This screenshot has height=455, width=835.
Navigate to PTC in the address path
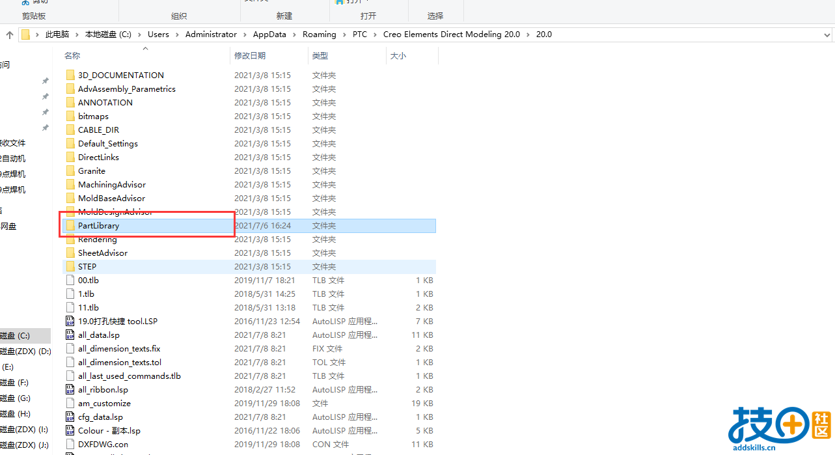pos(360,34)
